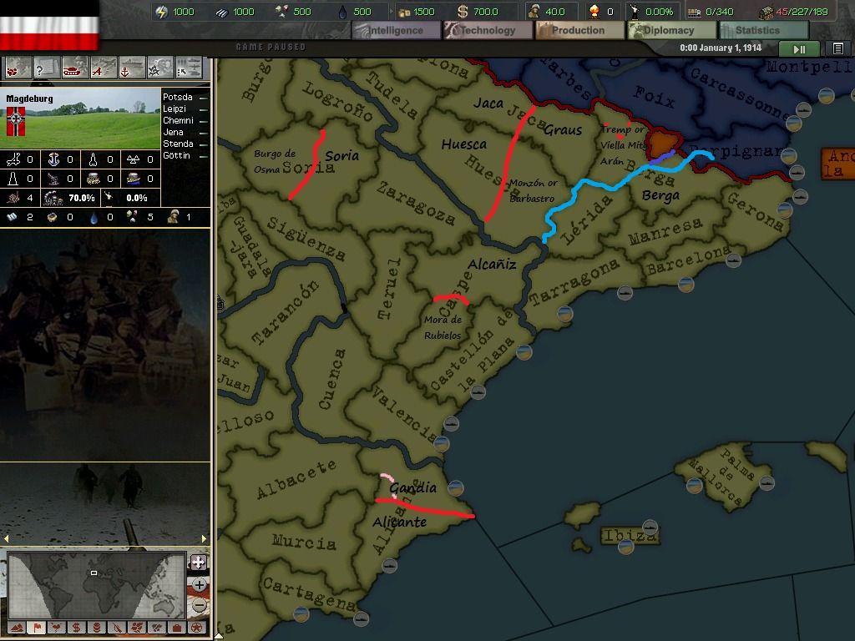Click the money dollar icon in top bar
This screenshot has height=641, width=855.
pyautogui.click(x=463, y=12)
